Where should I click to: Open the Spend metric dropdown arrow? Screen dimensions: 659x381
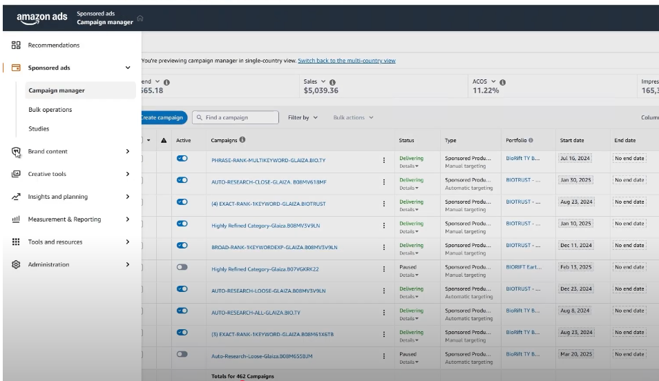pos(157,81)
